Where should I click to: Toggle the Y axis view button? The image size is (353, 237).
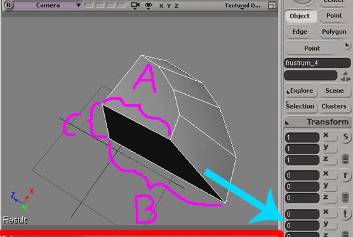pyautogui.click(x=169, y=6)
